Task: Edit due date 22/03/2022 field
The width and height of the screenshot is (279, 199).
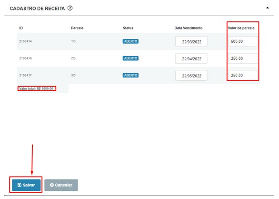Action: coord(191,41)
